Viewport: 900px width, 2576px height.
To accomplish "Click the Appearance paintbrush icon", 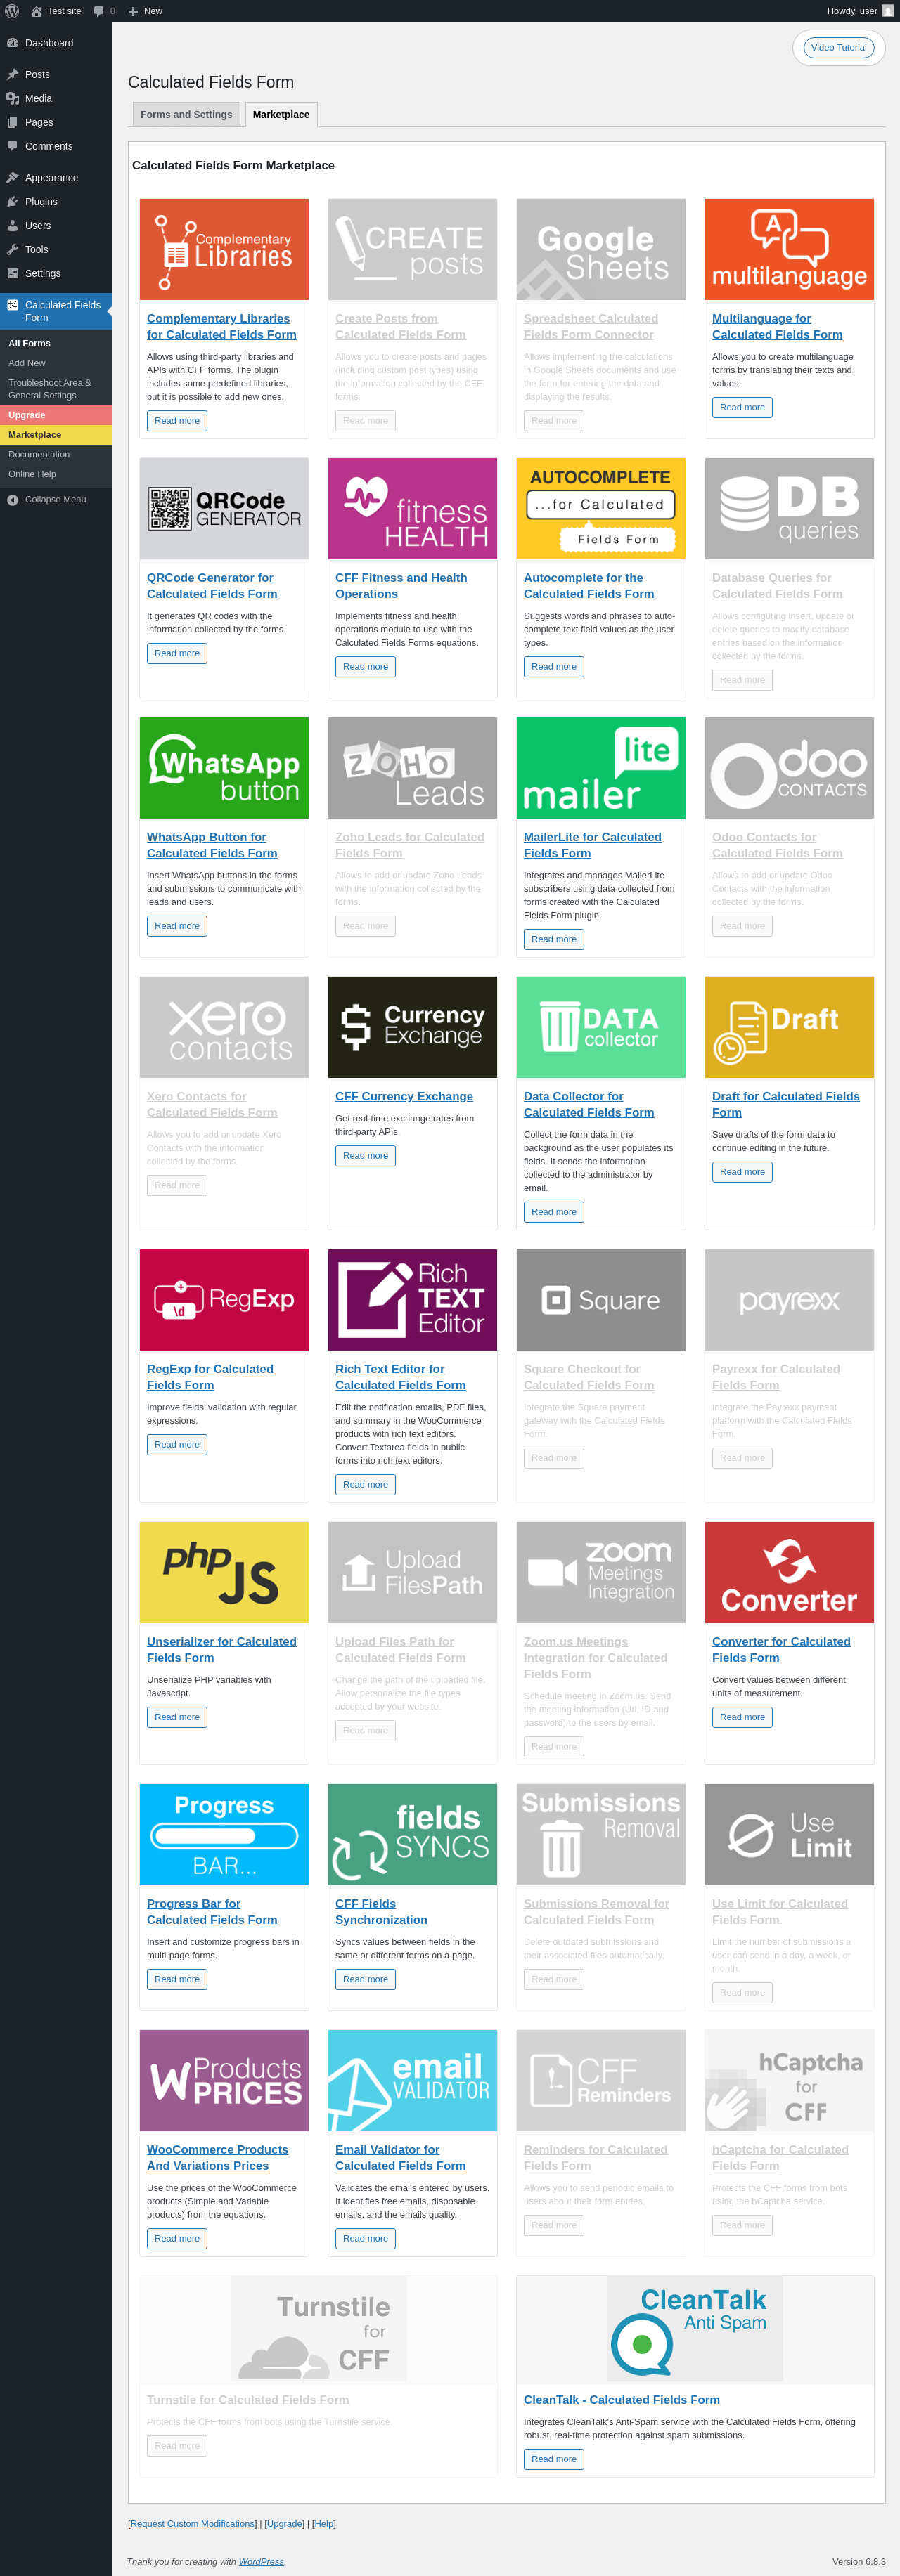I will click(13, 178).
